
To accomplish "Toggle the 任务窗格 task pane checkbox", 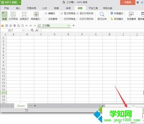I will click(x=46, y=19).
